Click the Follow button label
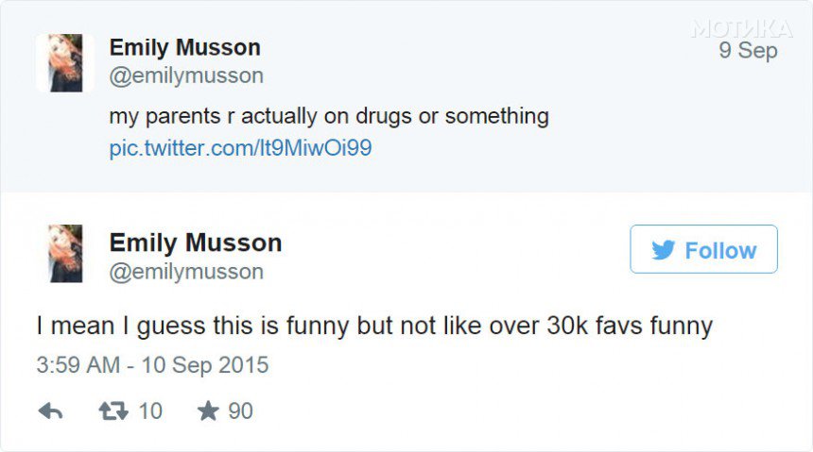This screenshot has width=813, height=452. tap(720, 251)
